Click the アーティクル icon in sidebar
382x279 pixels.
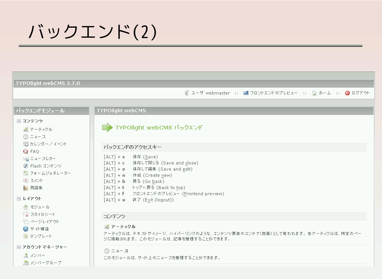(x=26, y=130)
